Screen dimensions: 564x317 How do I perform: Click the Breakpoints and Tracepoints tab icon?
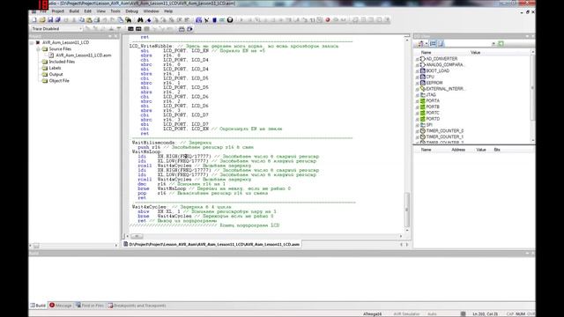point(110,306)
